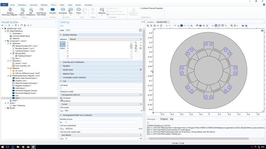Image resolution: width=266 pixels, height=149 pixels.
Task: Click the filled blue select-domains icon in Graphics toolbar
Action: point(182,26)
